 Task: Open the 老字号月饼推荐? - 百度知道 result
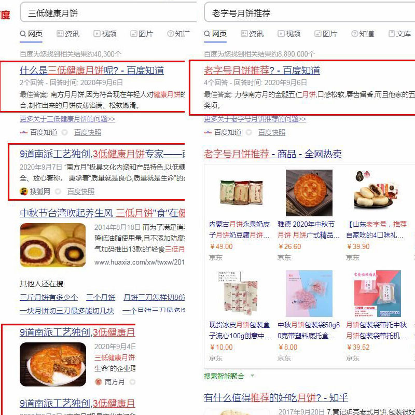point(262,71)
